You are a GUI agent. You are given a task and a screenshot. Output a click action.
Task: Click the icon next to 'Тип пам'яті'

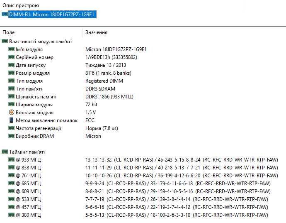11,88
